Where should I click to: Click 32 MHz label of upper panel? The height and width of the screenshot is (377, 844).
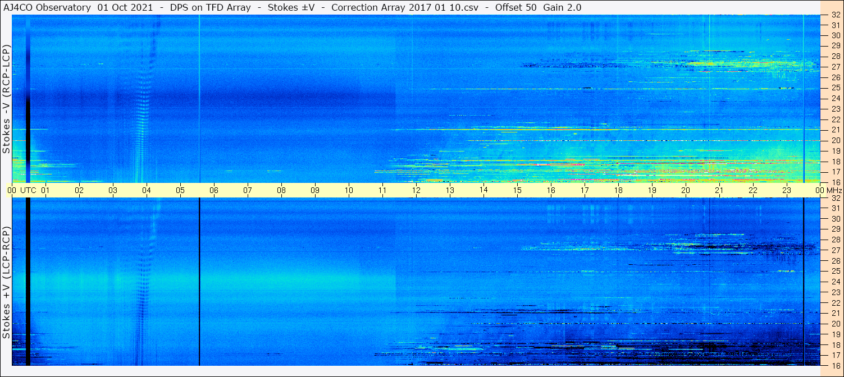pos(834,15)
